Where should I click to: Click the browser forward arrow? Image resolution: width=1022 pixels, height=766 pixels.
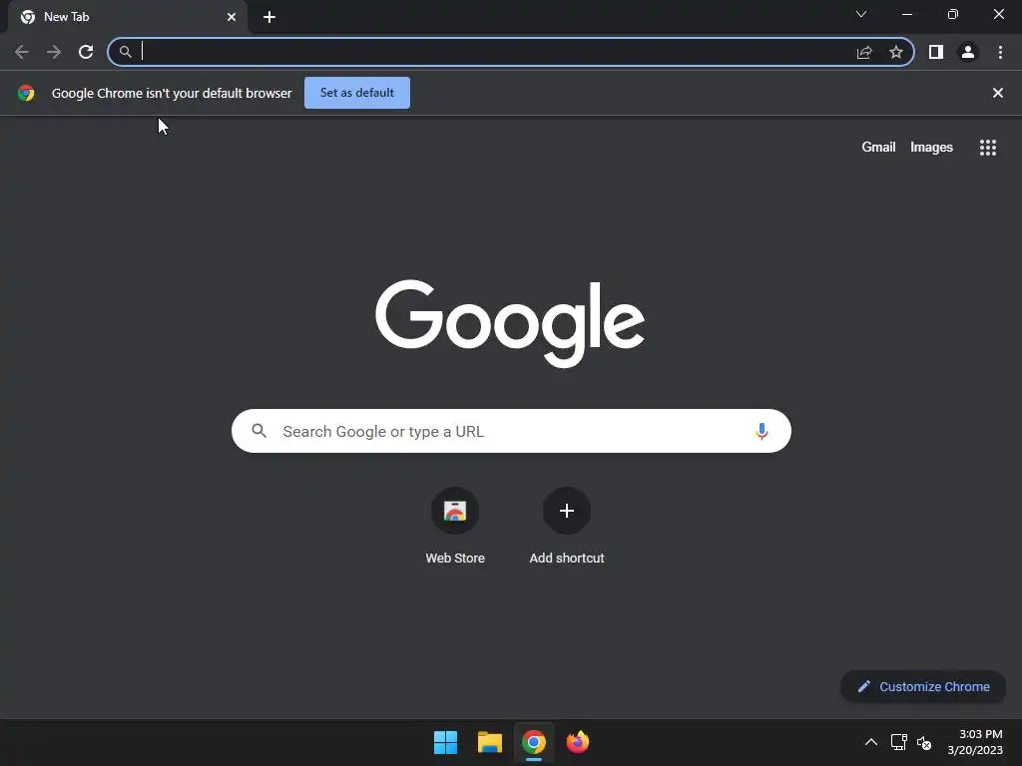point(54,52)
